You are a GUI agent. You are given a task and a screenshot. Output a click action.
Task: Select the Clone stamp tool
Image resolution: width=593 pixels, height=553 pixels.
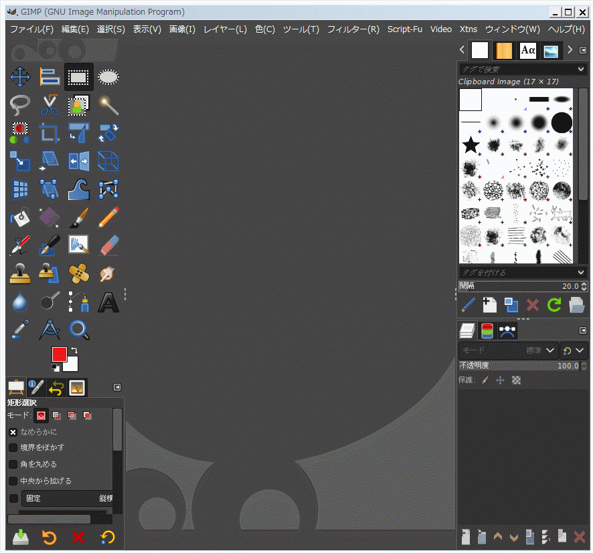click(x=20, y=273)
